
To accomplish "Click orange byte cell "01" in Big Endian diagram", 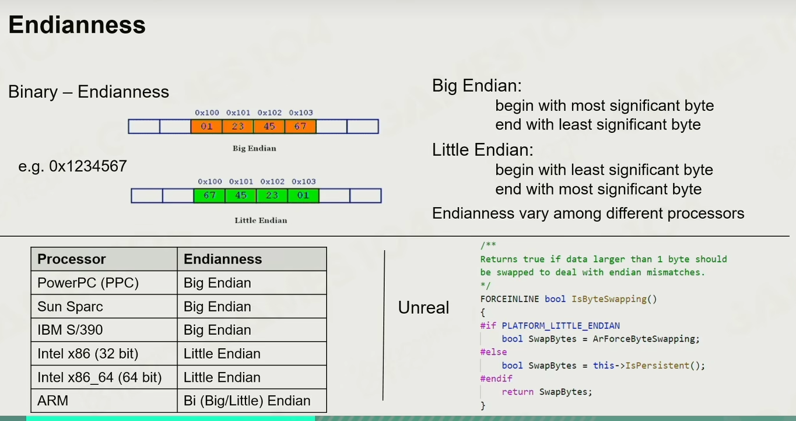I will 206,126.
